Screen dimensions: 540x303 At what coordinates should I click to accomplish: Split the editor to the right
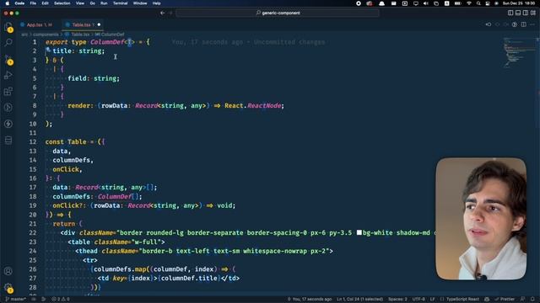tap(523, 24)
